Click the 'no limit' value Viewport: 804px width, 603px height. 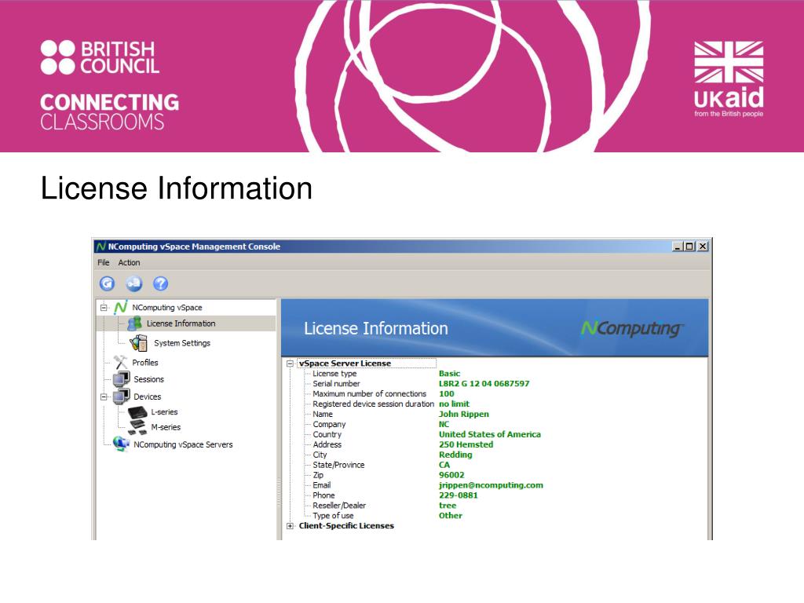pos(454,404)
